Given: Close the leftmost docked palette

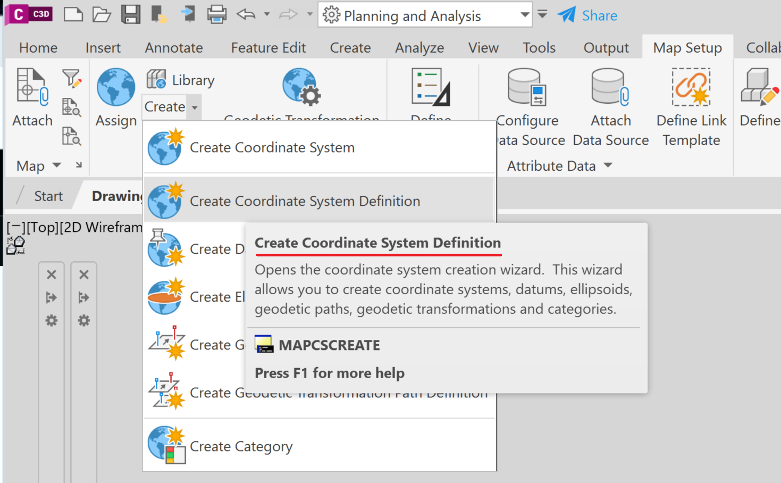Looking at the screenshot, I should coord(52,274).
